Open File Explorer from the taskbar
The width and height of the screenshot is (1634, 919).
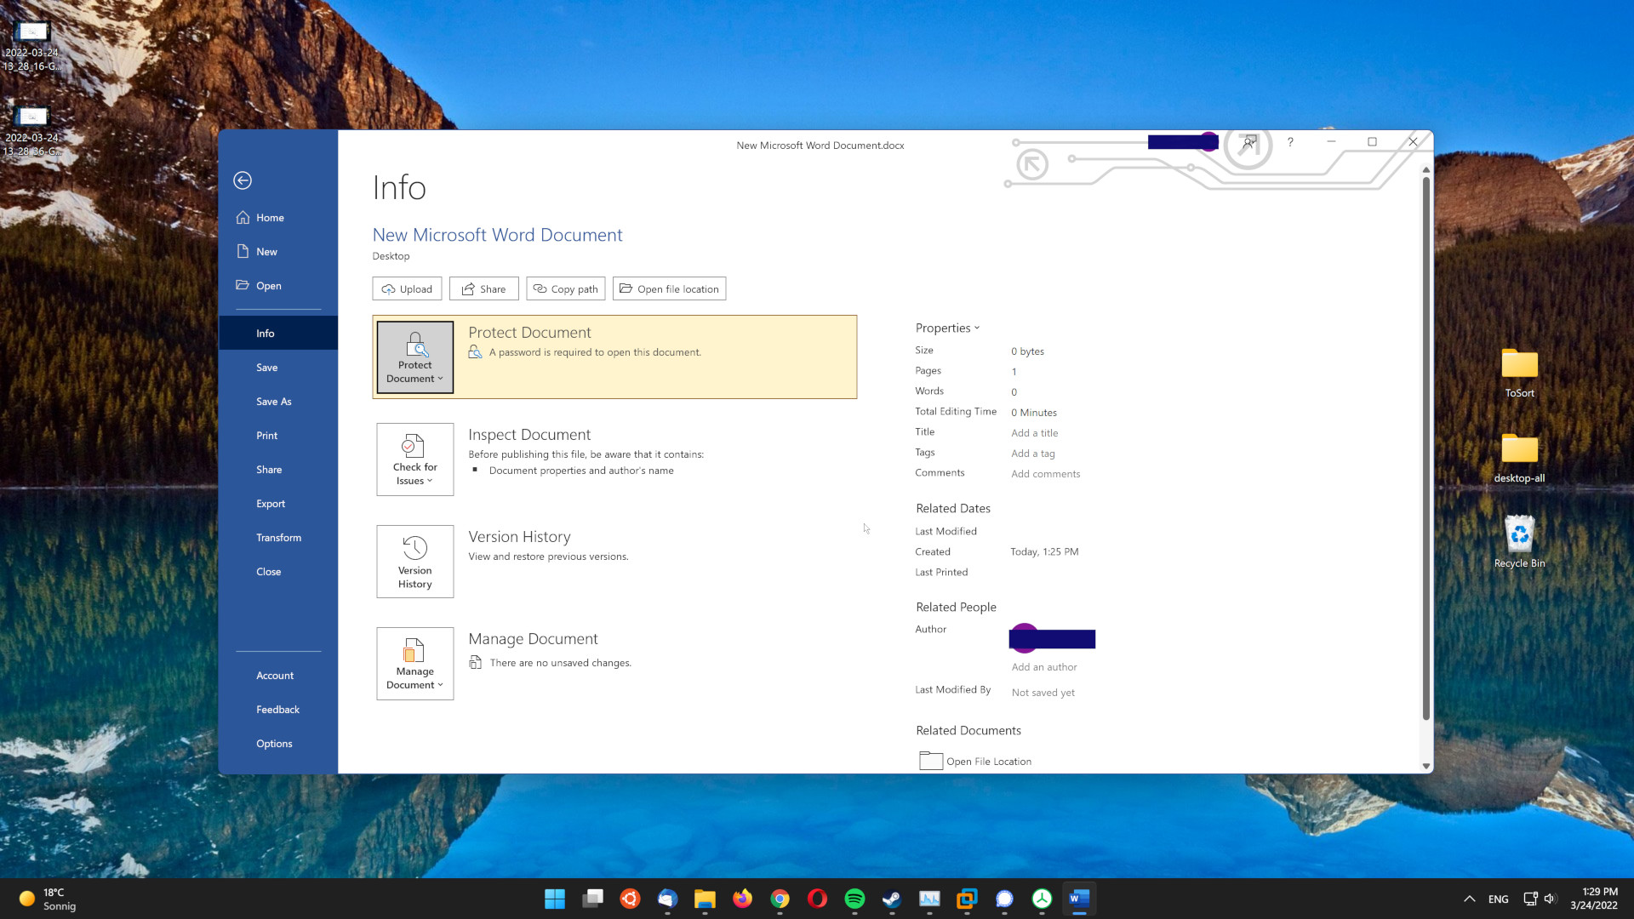pyautogui.click(x=705, y=899)
